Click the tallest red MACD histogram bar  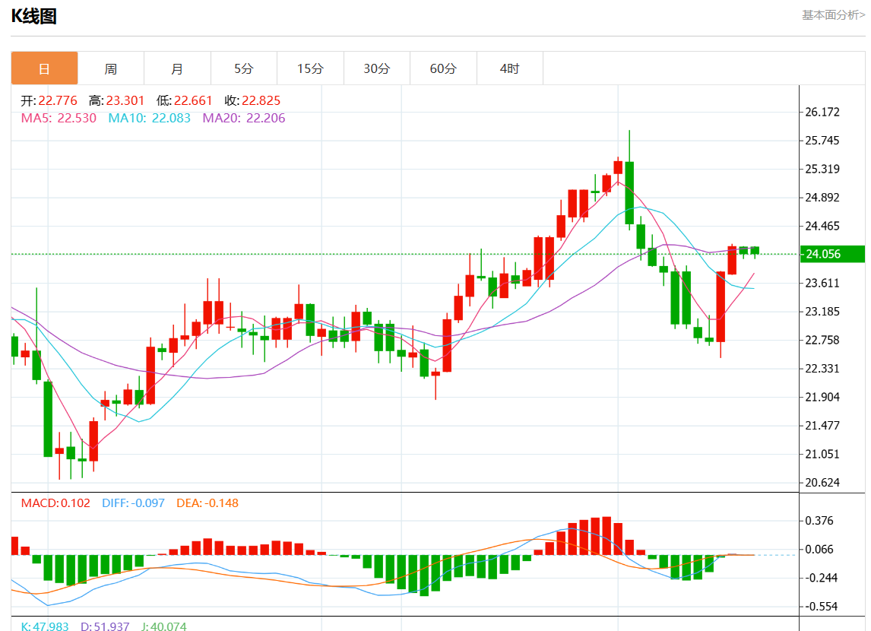607,536
